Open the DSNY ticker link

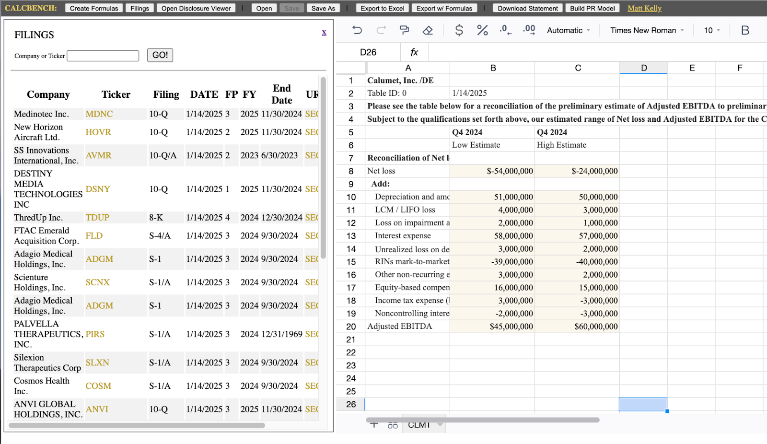pos(98,189)
